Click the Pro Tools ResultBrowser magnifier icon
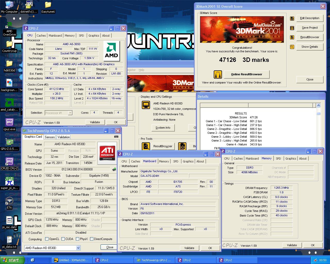Screen dimensions: 330x264 click(x=146, y=146)
